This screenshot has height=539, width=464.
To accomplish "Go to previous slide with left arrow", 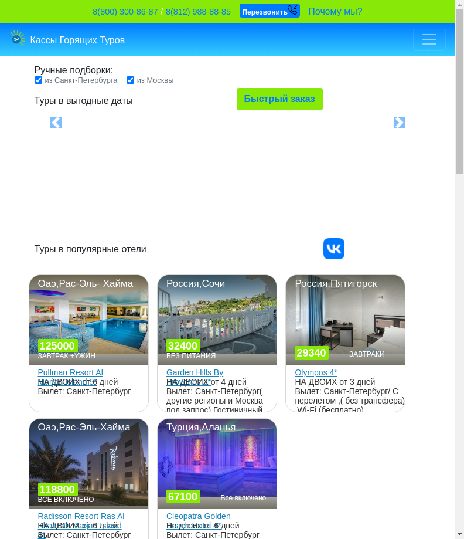I will click(56, 123).
